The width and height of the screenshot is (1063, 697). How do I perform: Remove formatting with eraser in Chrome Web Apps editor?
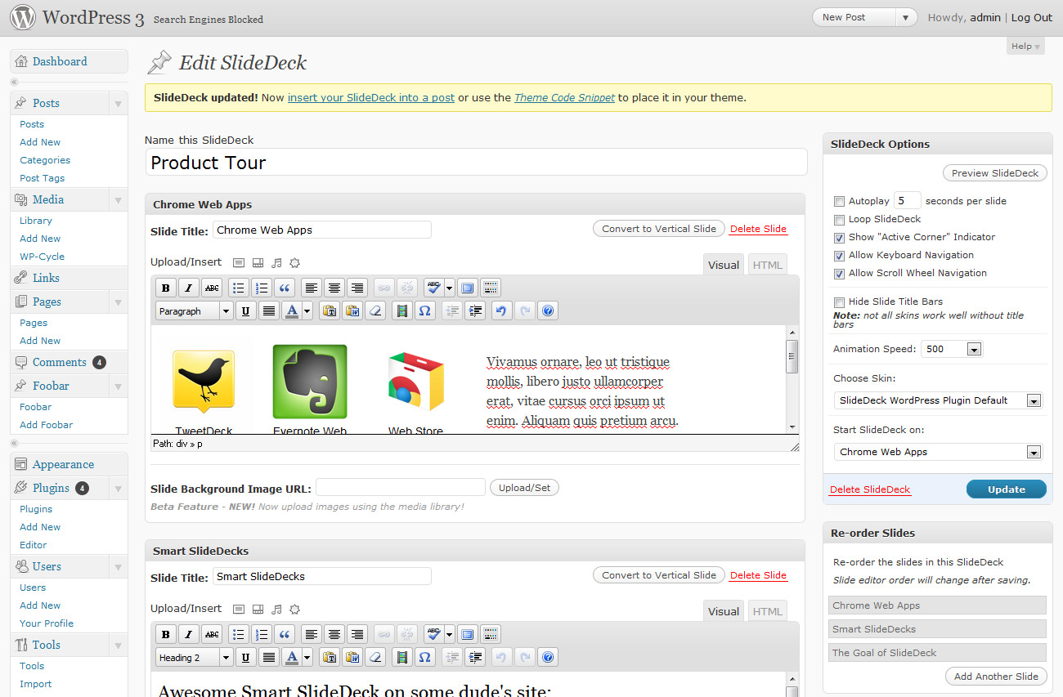point(375,311)
